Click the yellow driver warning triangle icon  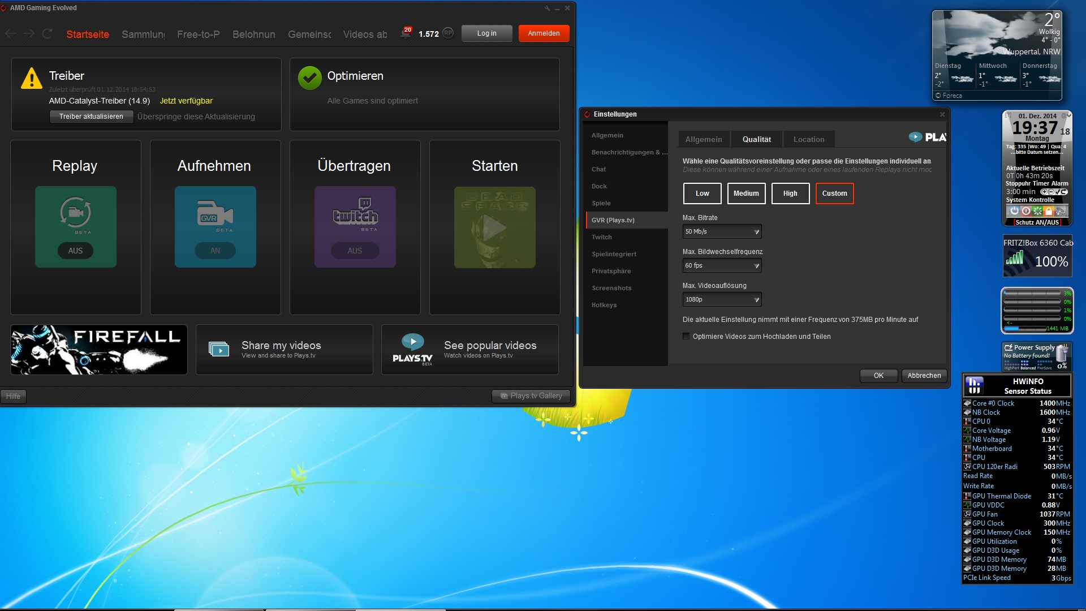32,79
